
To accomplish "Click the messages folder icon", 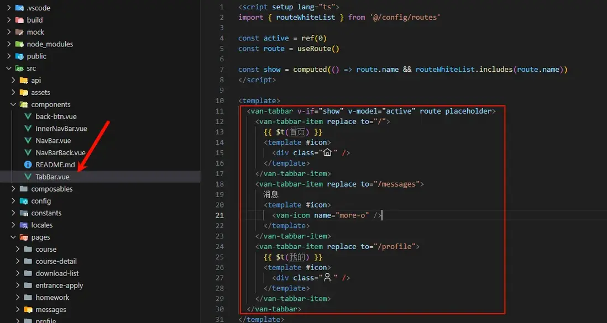I will [x=28, y=309].
